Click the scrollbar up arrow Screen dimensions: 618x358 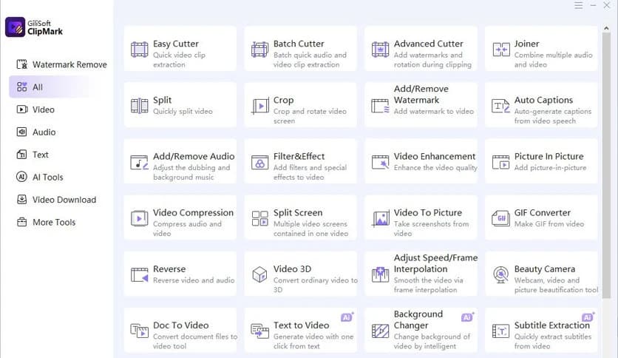(x=606, y=28)
